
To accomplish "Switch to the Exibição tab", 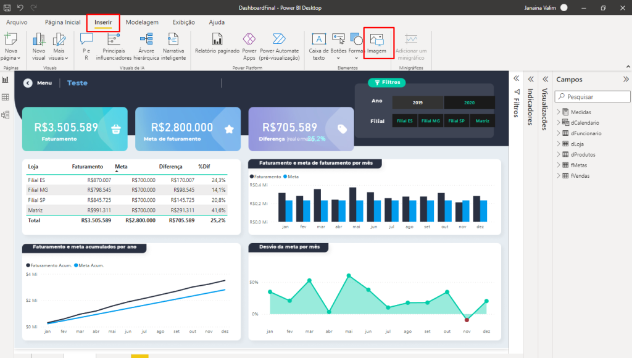I will (184, 22).
